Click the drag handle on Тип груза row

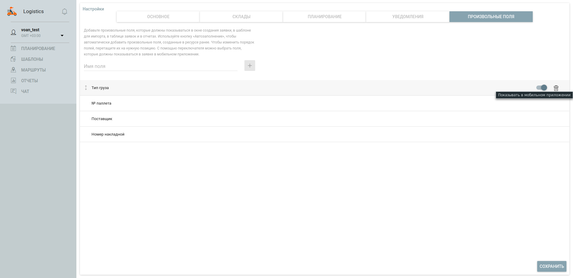tap(86, 88)
